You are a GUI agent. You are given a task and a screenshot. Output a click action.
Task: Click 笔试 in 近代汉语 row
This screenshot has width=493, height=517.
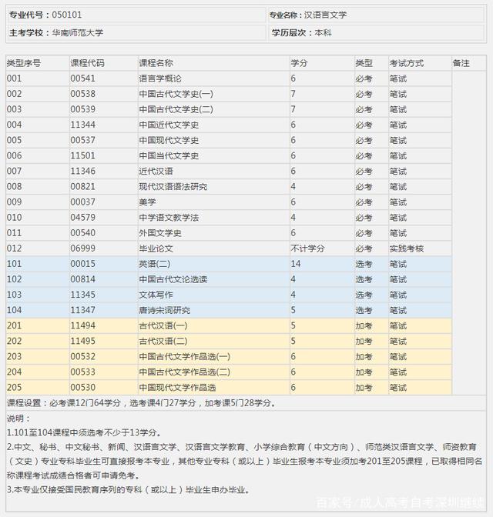point(397,171)
